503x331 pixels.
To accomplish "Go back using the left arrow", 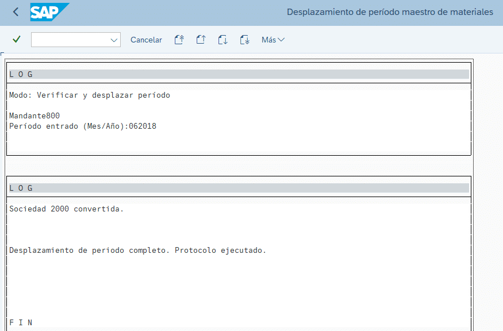I will [16, 12].
